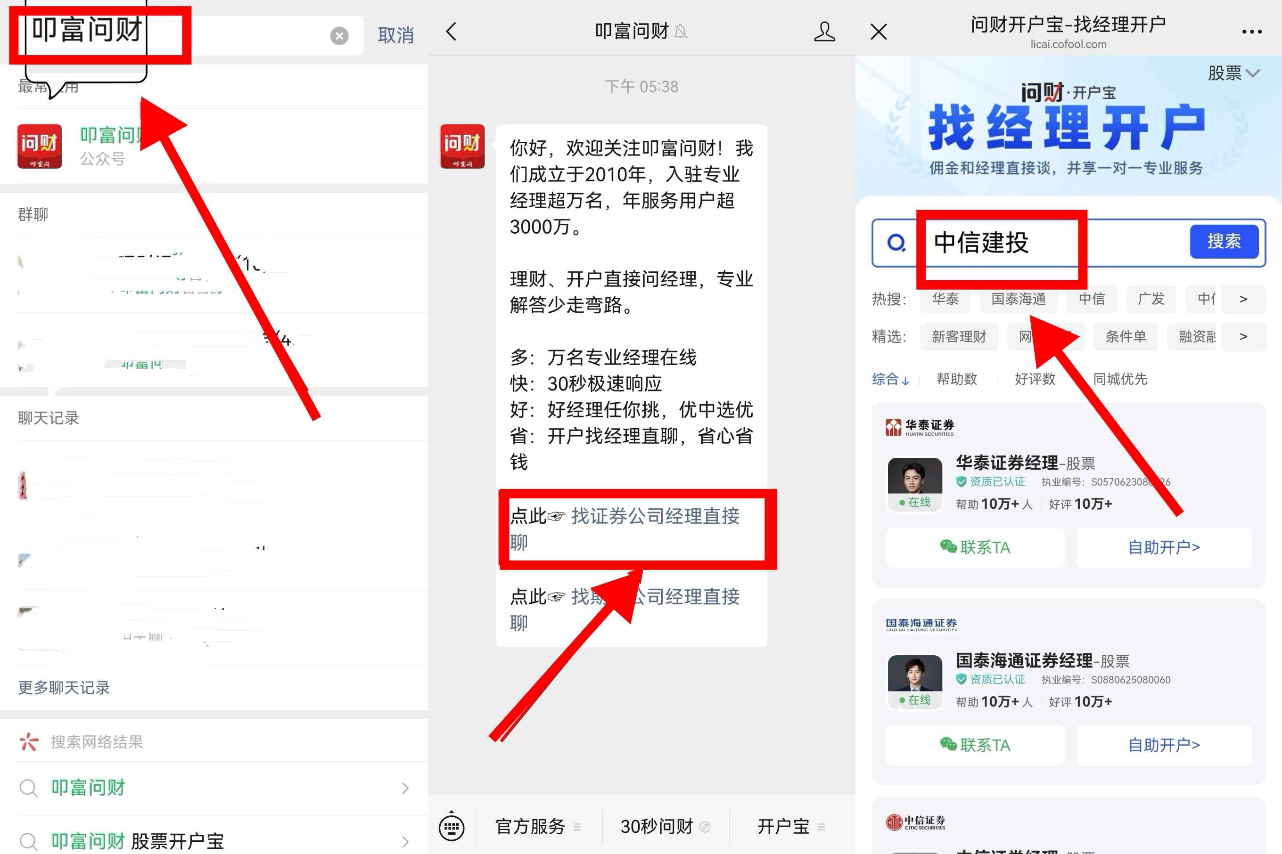Tap the 华泰证券 logo
1282x854 pixels.
pos(920,428)
